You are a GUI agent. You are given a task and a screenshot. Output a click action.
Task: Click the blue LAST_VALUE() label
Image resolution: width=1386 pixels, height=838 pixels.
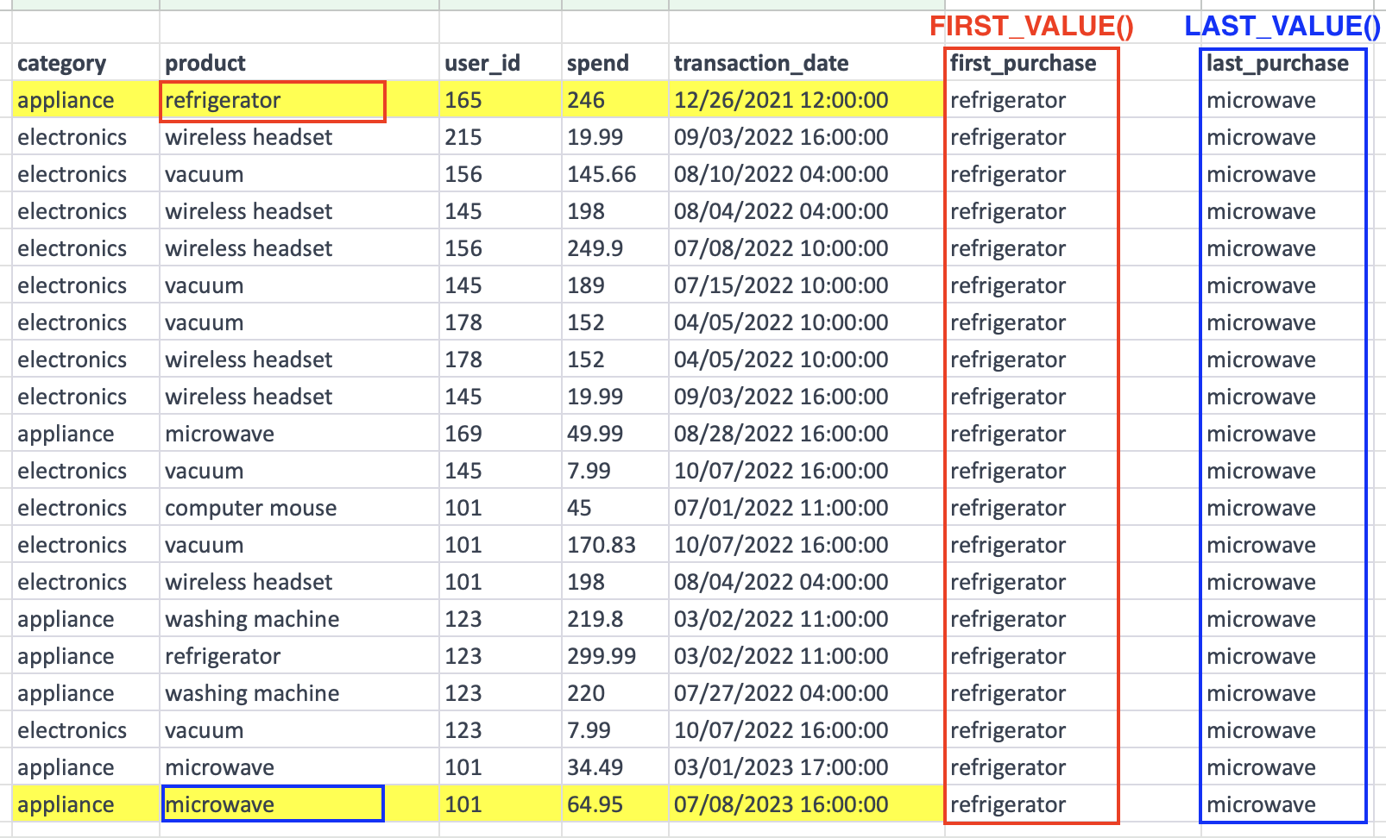(x=1282, y=26)
